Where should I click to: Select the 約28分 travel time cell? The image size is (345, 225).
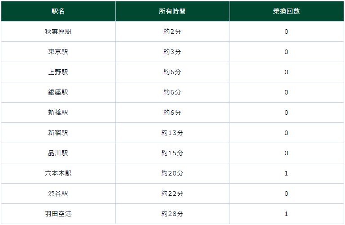tap(172, 214)
